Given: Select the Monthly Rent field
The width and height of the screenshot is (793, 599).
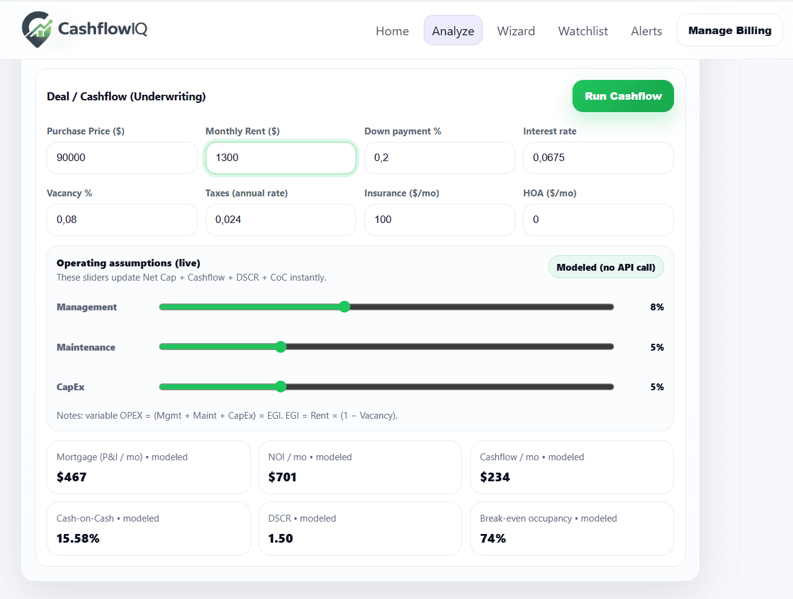Looking at the screenshot, I should tap(281, 158).
